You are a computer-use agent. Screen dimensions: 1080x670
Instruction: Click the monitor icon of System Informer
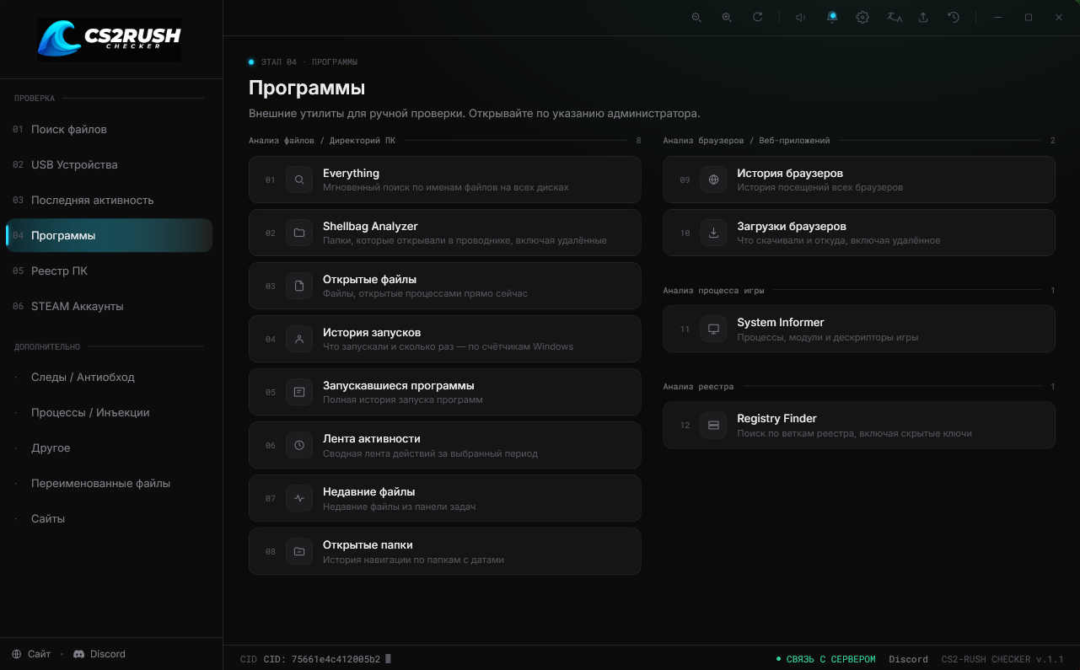click(713, 329)
